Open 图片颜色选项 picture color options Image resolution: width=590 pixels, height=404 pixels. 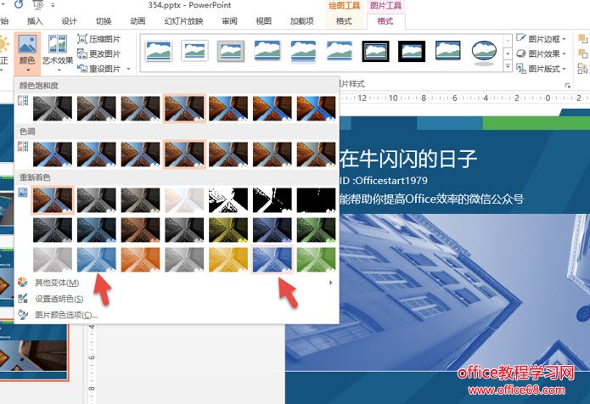[177, 315]
